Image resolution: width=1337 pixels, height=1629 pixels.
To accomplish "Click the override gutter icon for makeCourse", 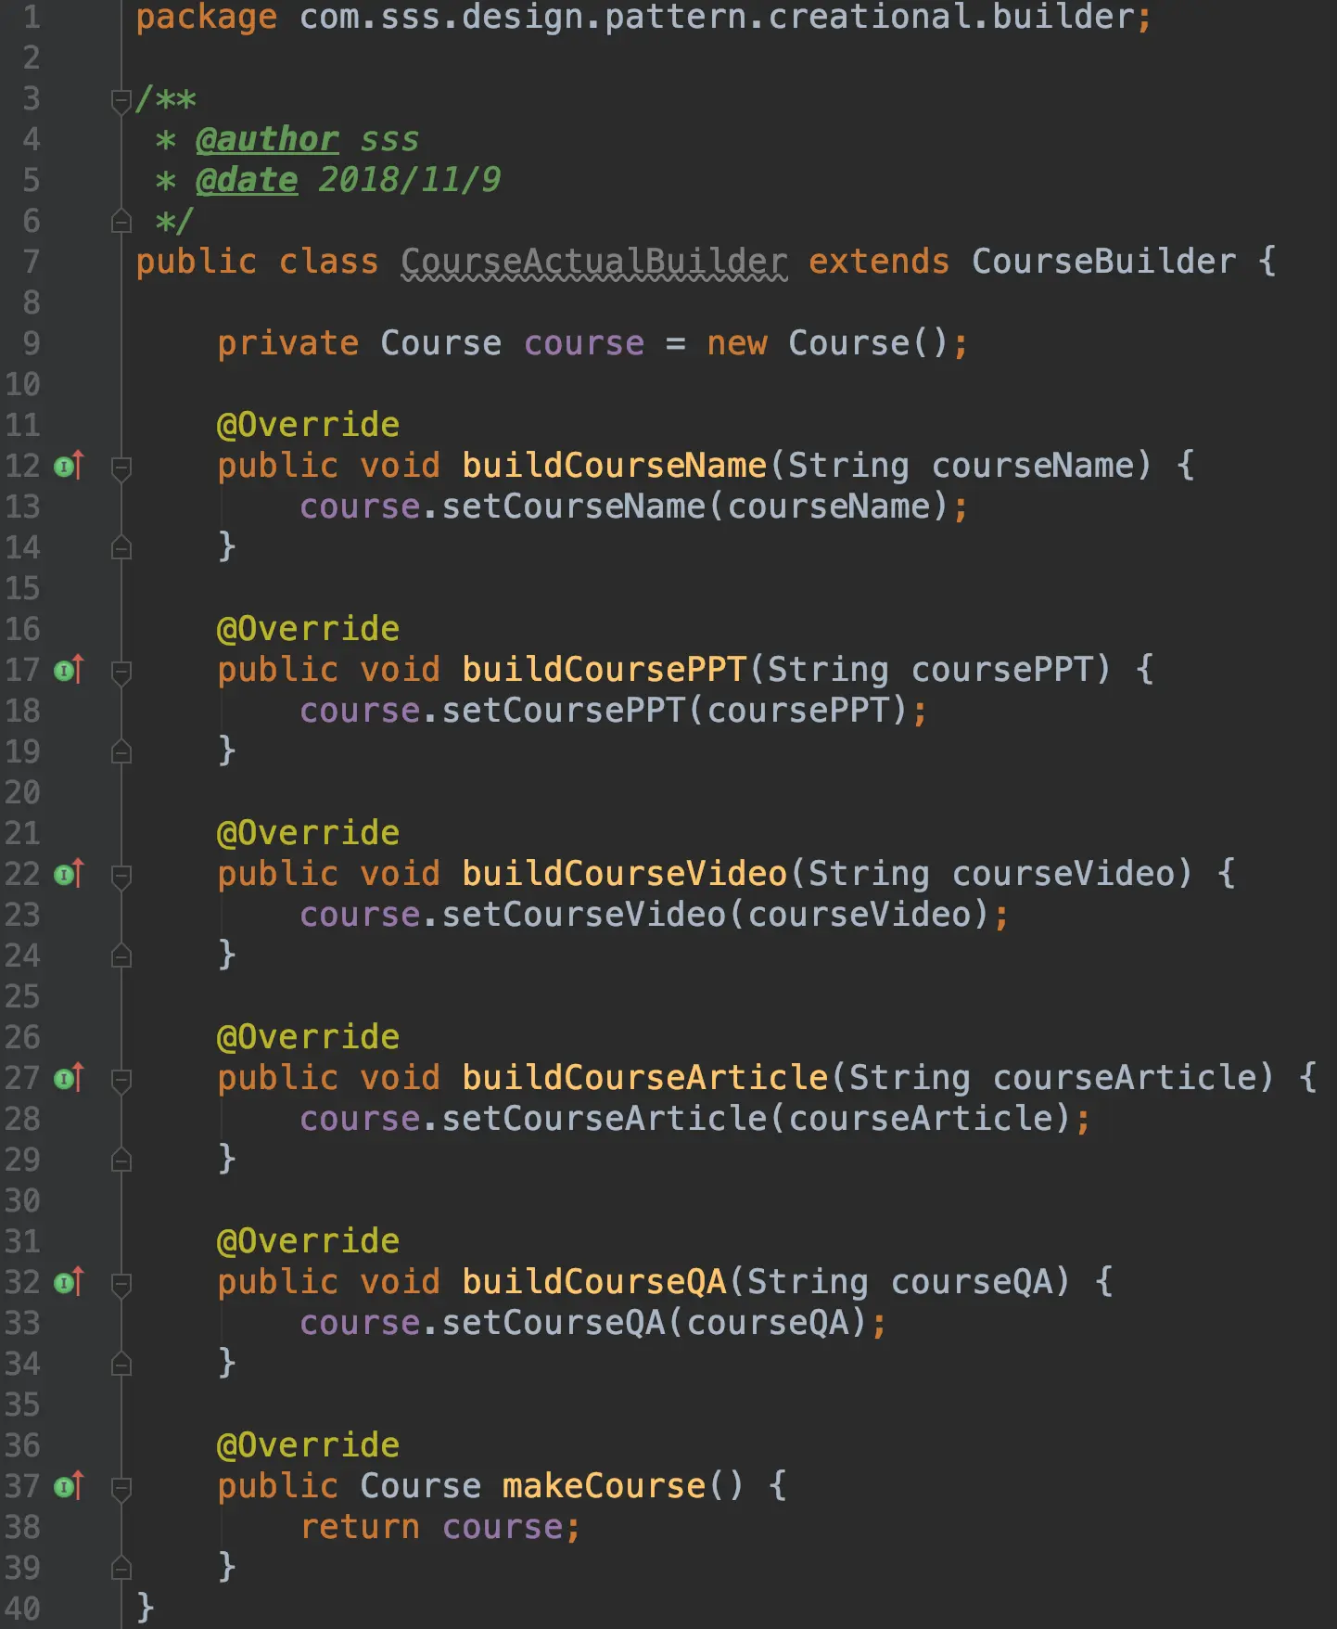I will [69, 1486].
